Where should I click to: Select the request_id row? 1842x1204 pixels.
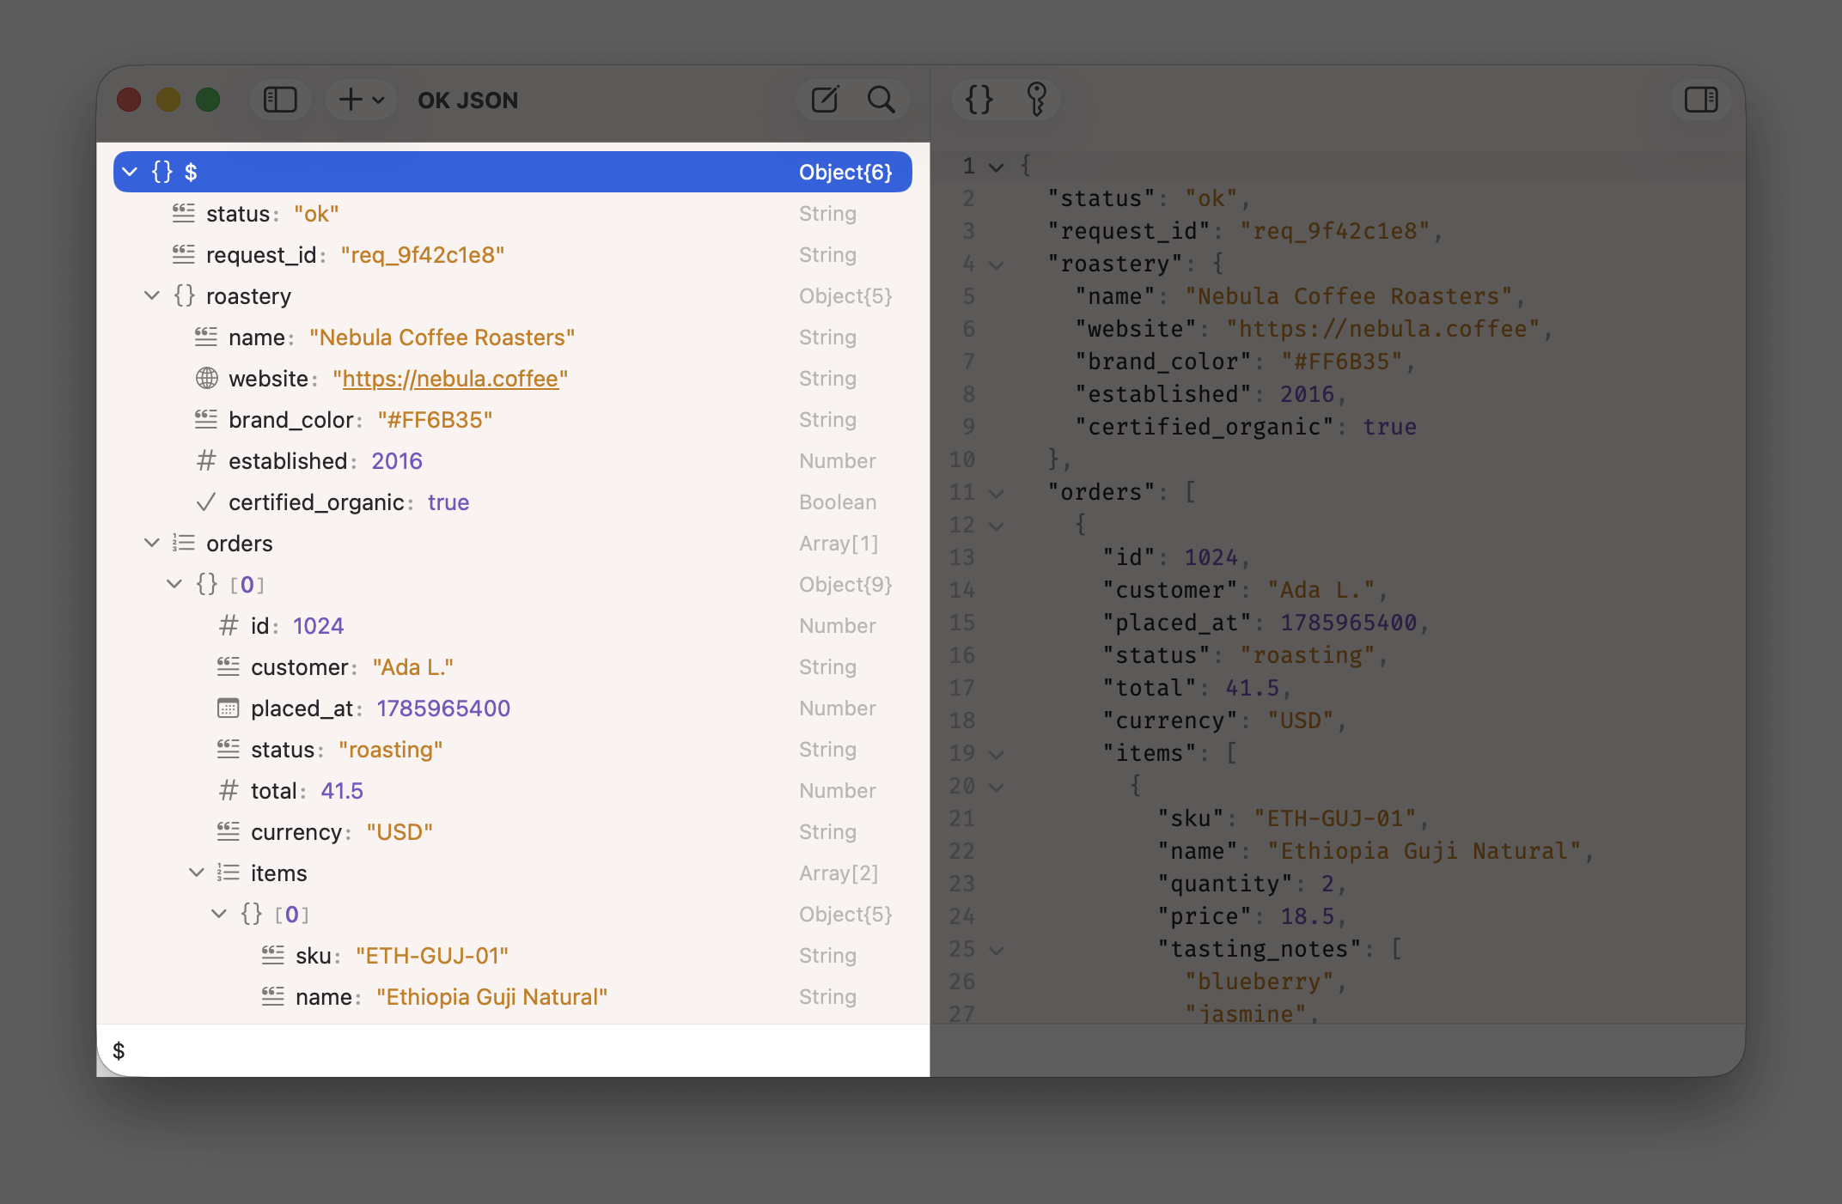(x=513, y=254)
